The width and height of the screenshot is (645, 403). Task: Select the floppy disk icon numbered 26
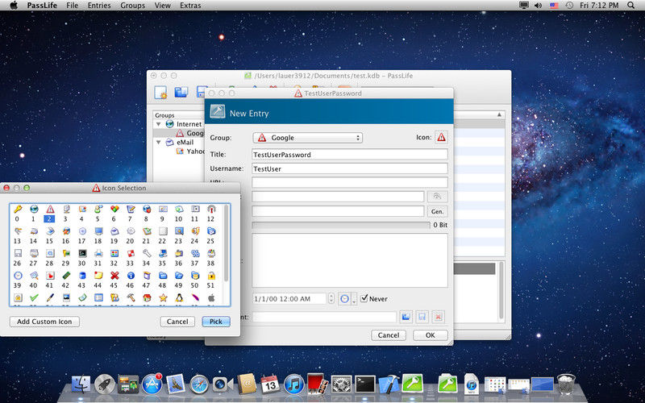pyautogui.click(x=17, y=253)
